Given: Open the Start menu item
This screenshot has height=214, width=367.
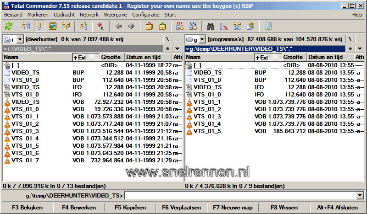Looking at the screenshot, I should (170, 15).
